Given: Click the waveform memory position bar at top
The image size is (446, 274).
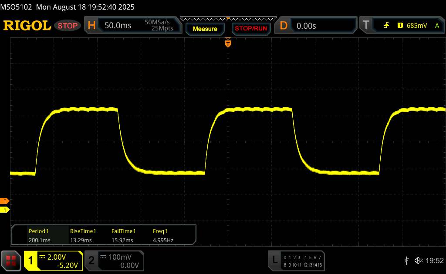Looking at the screenshot, I should (x=228, y=19).
